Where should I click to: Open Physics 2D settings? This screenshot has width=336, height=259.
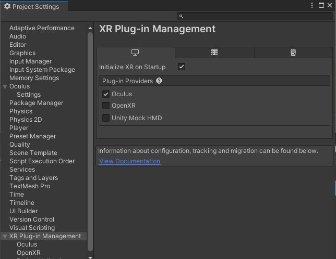[26, 120]
